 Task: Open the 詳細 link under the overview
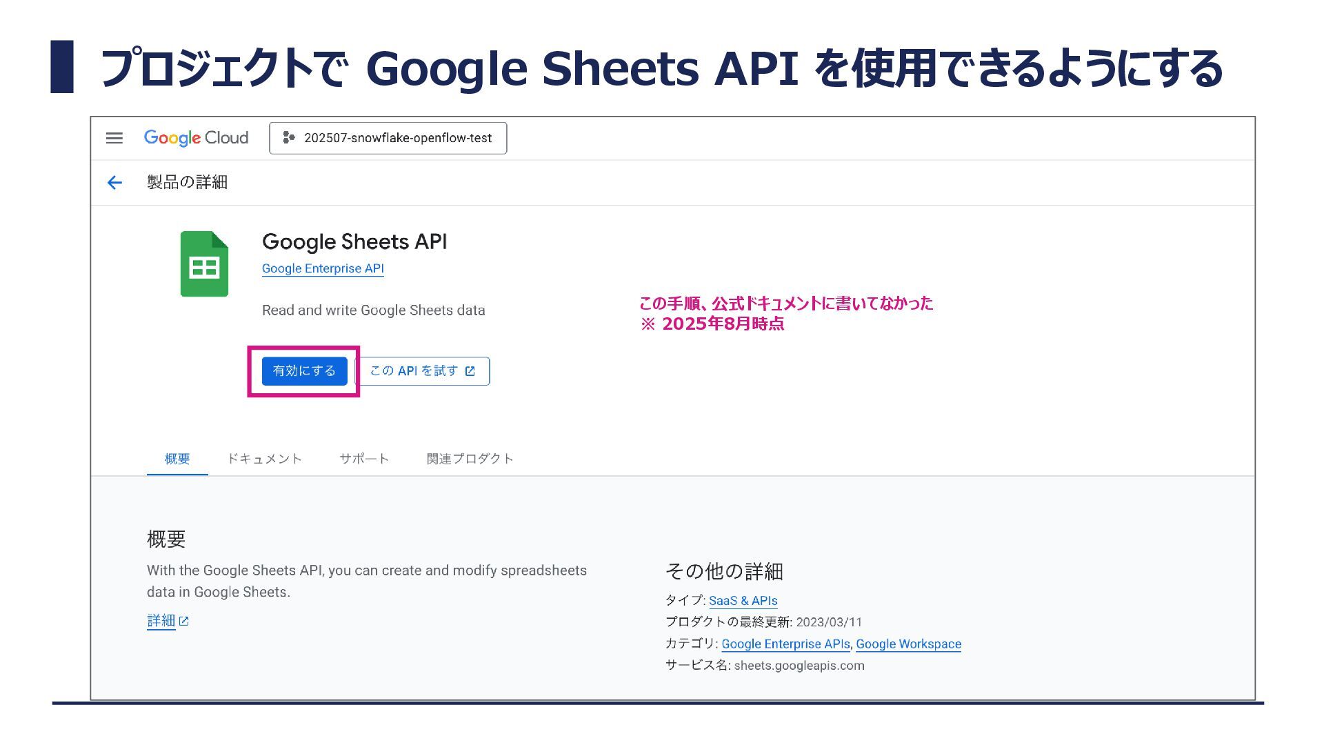click(x=161, y=621)
